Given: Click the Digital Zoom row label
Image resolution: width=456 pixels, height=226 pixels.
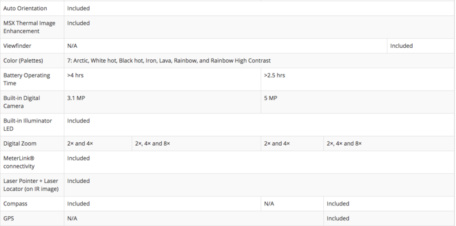Looking at the screenshot, I should 20,143.
